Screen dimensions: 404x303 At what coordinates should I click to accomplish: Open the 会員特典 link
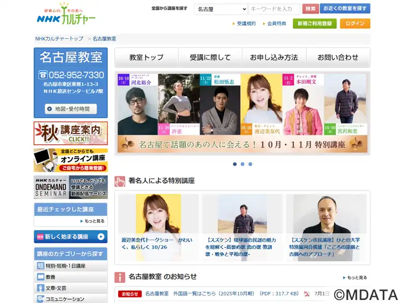coord(276,24)
